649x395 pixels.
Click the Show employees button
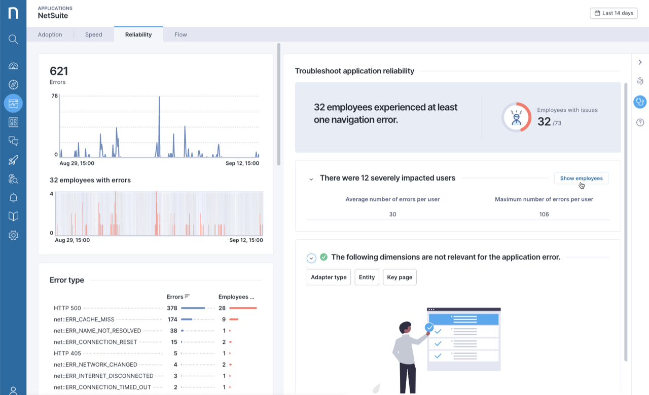pyautogui.click(x=581, y=179)
